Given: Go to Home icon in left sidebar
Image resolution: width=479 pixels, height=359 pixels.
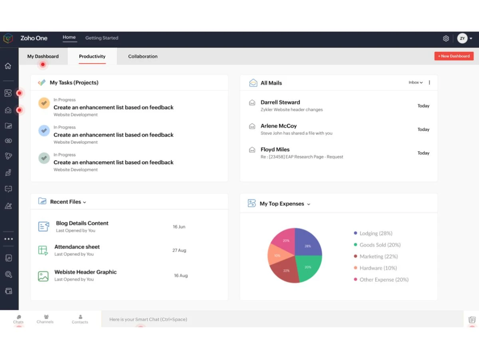Looking at the screenshot, I should pos(8,66).
